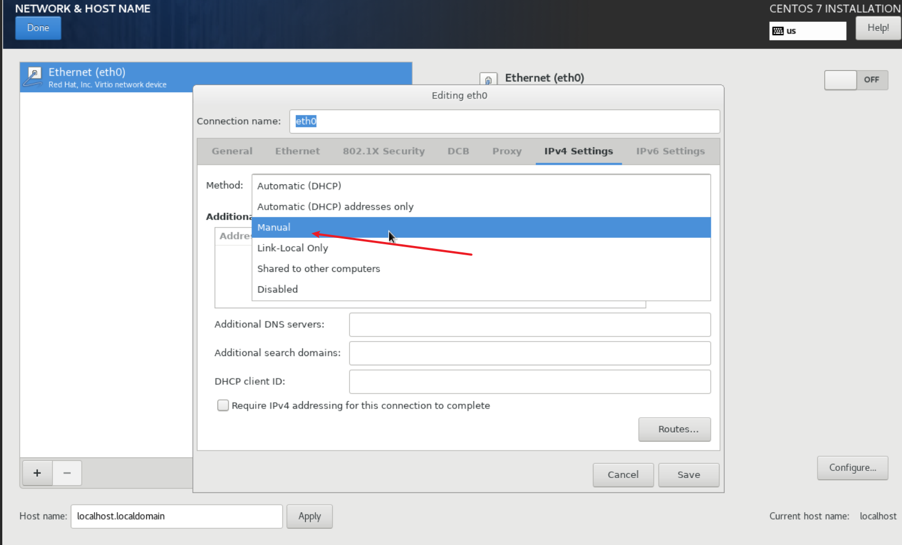
Task: Click the Additional DNS servers field
Action: click(530, 325)
